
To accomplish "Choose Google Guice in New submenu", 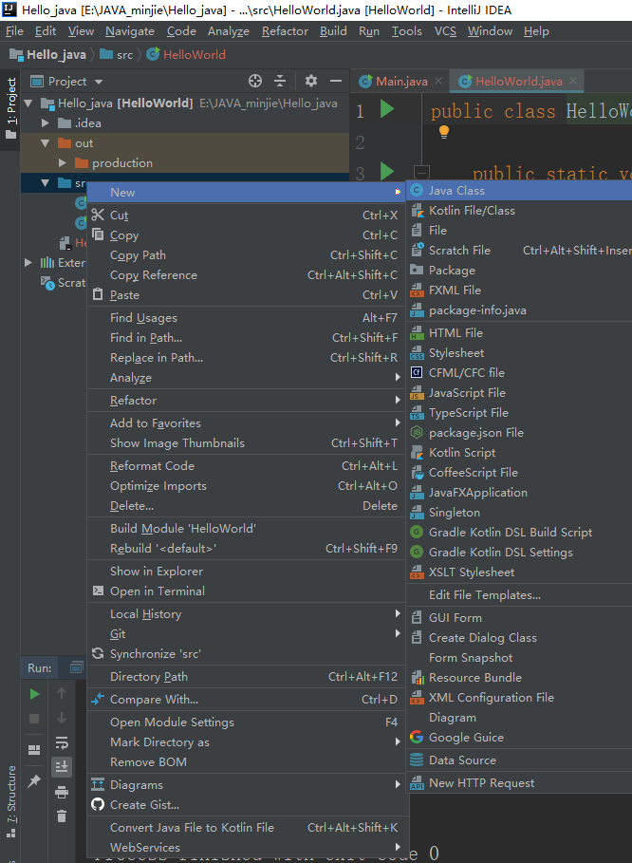I will click(x=519, y=738).
